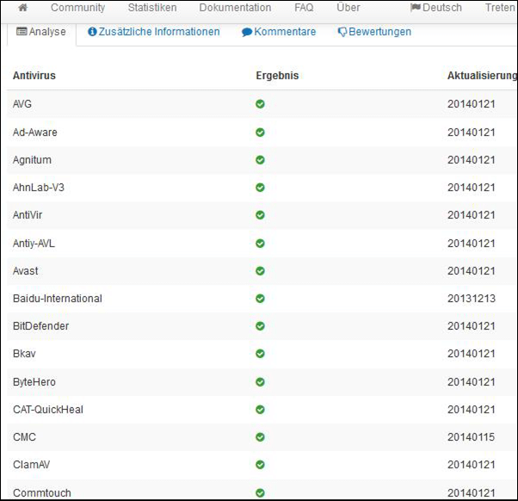Click the Treten link in navbar

500,7
